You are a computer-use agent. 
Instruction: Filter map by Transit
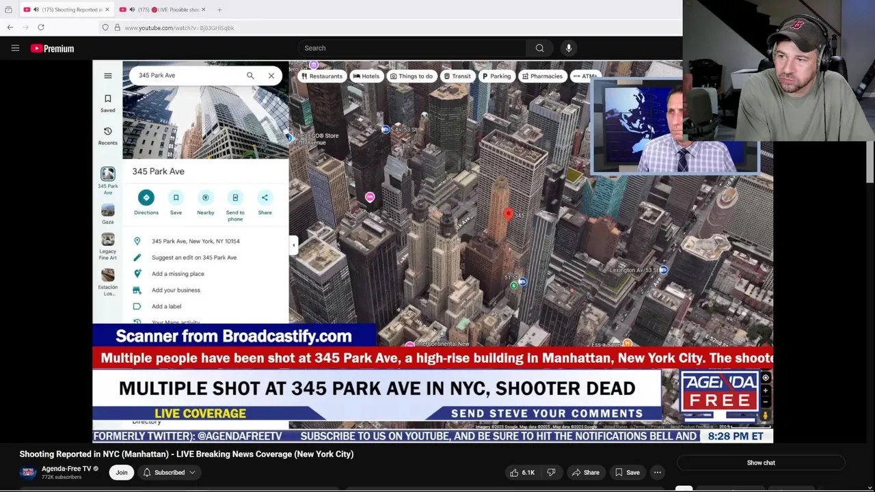pyautogui.click(x=457, y=76)
